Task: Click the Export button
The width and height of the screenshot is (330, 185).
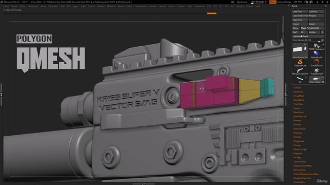Action: pos(316,24)
